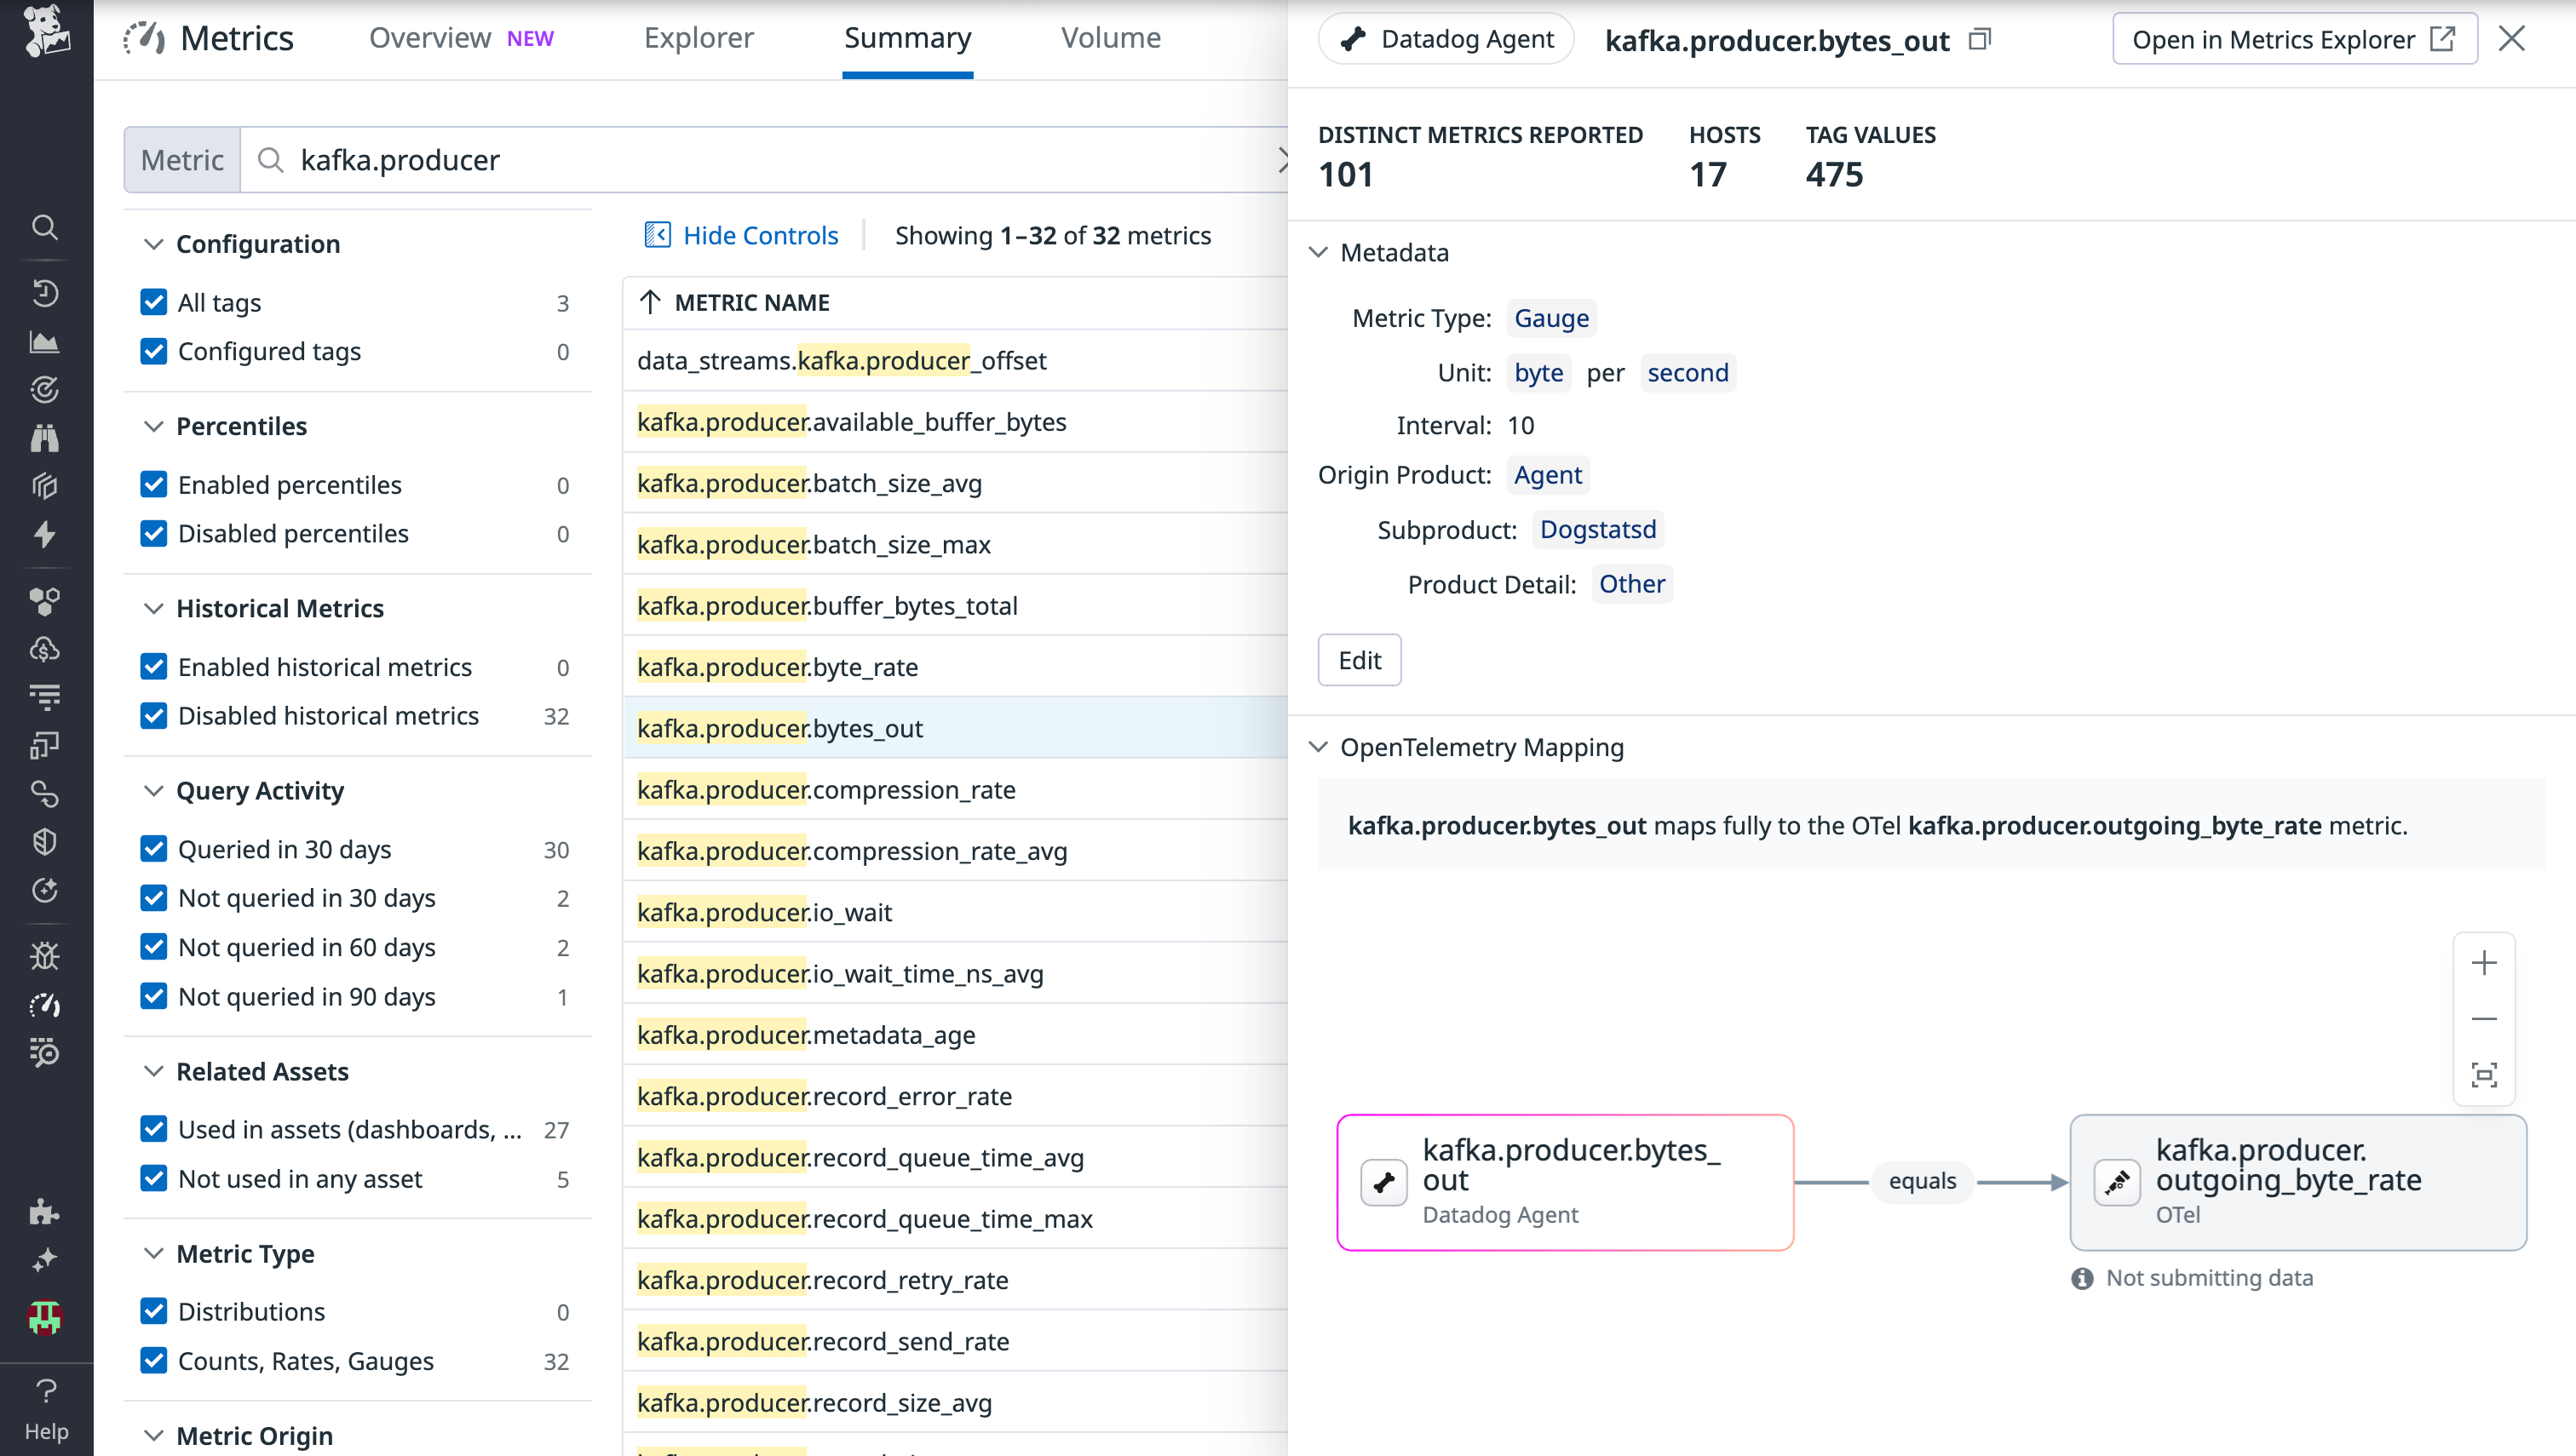Open the Explorer tab
Image resolution: width=2576 pixels, height=1456 pixels.
(699, 38)
